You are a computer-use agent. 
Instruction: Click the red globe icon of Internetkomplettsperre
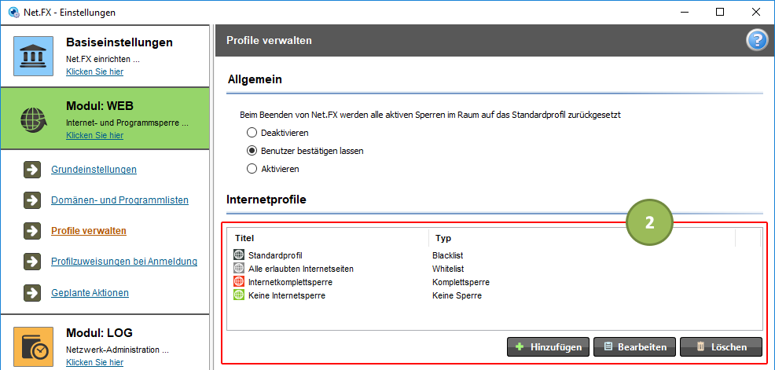pos(239,282)
